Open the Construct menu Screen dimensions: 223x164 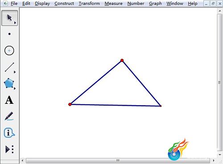(64, 4)
